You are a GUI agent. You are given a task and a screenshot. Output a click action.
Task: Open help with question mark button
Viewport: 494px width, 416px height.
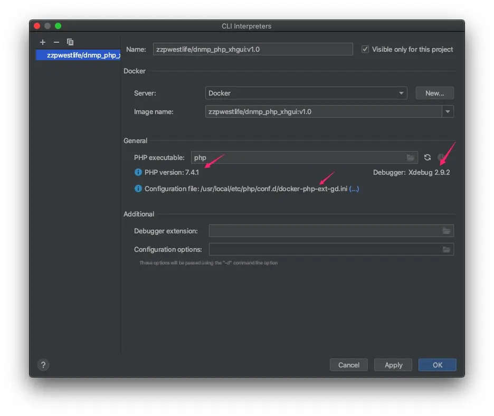click(43, 365)
